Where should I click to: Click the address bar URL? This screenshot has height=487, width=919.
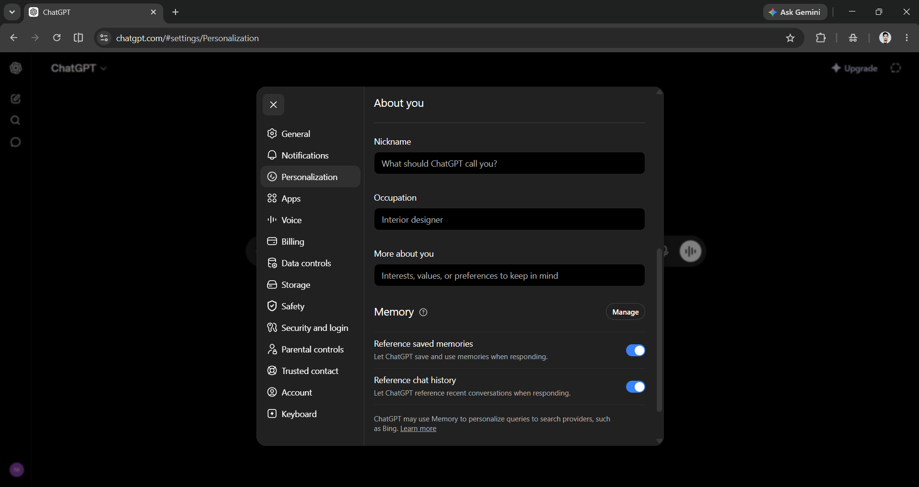click(x=187, y=38)
